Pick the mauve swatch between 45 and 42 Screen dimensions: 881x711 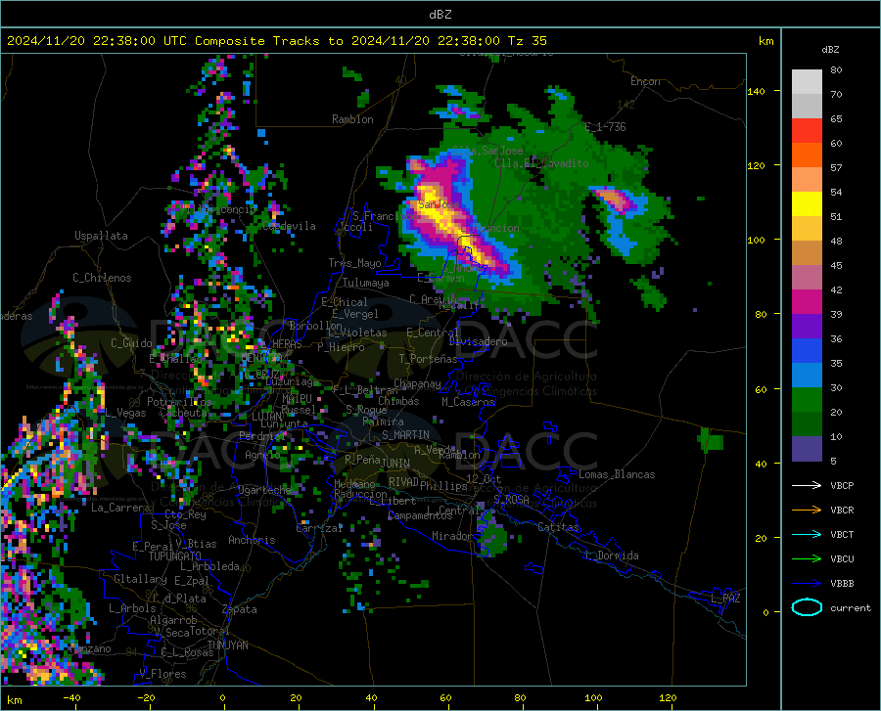click(x=807, y=277)
